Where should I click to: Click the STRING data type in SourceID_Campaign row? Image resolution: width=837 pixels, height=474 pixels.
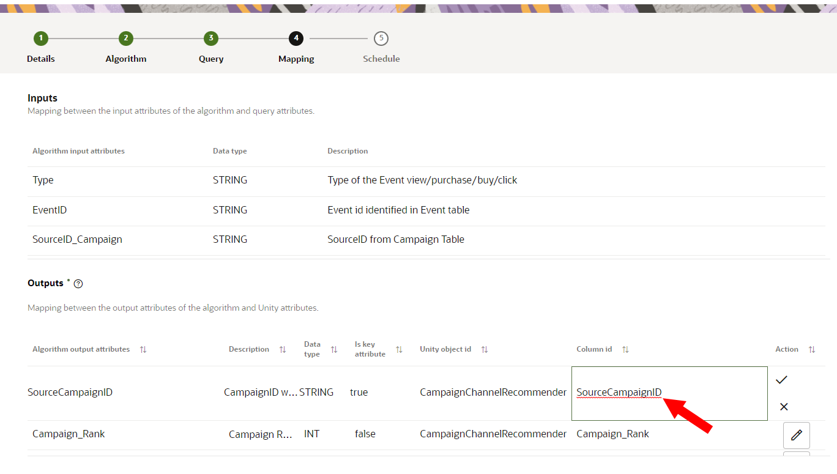point(230,240)
